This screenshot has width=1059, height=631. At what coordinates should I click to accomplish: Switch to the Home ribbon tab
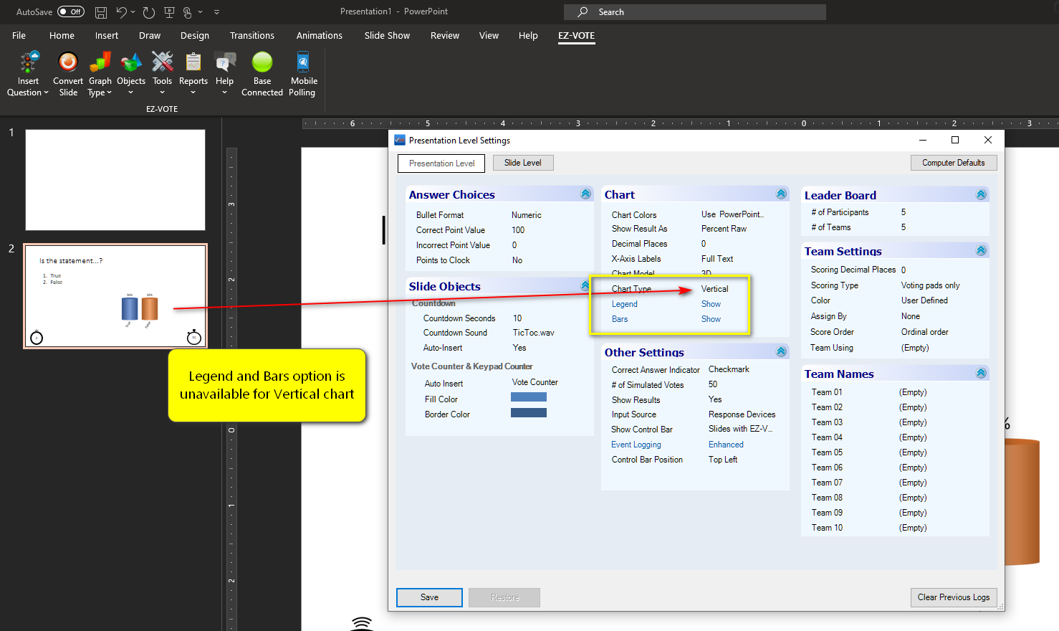[62, 35]
